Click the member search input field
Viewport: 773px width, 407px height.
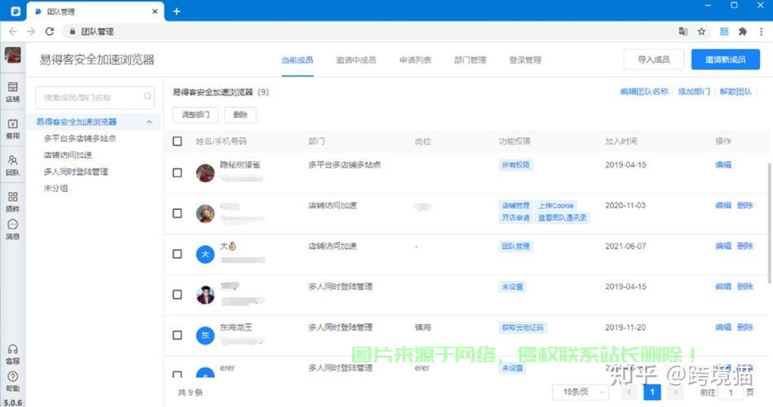pyautogui.click(x=94, y=97)
